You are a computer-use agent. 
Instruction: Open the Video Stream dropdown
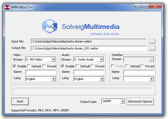point(40,59)
